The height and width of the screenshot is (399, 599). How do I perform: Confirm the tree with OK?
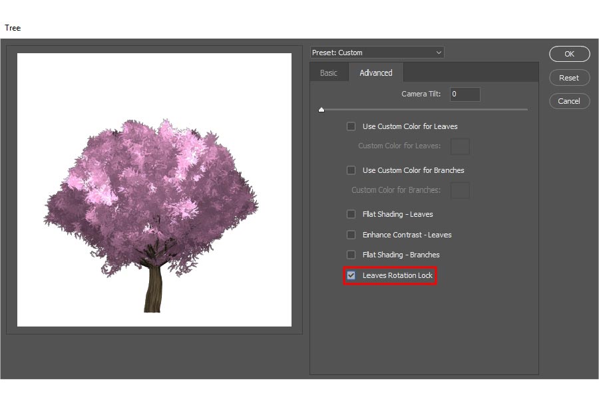[569, 54]
